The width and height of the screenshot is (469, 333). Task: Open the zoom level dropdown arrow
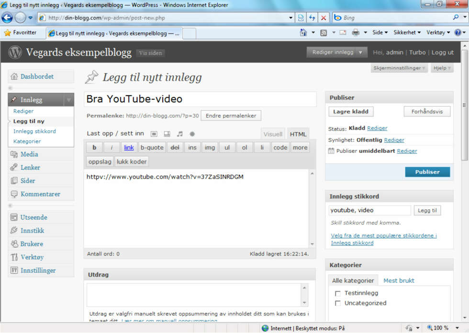tap(457, 328)
